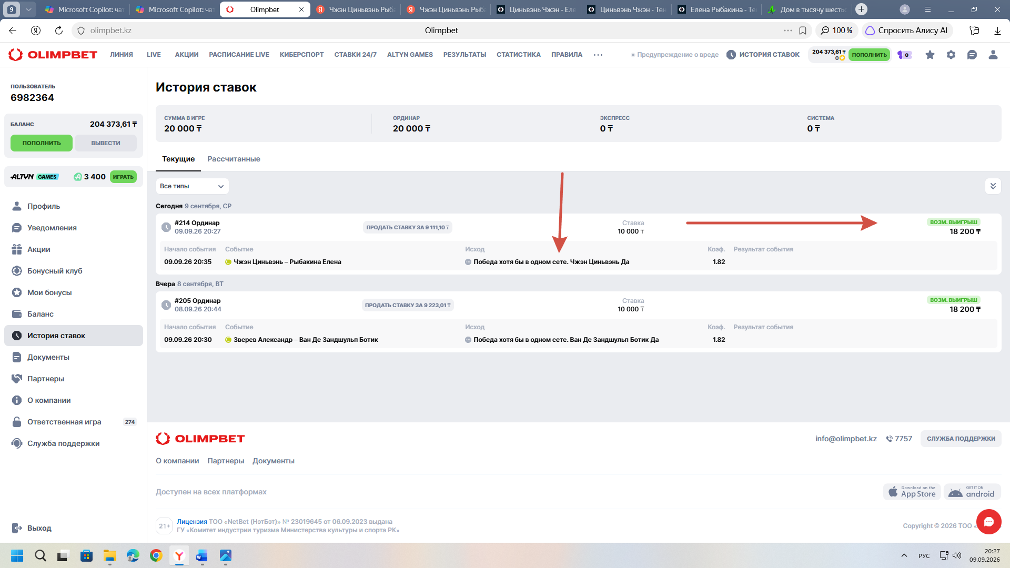The image size is (1010, 568).
Task: Open Мои бонусы in the sidebar
Action: [74, 292]
